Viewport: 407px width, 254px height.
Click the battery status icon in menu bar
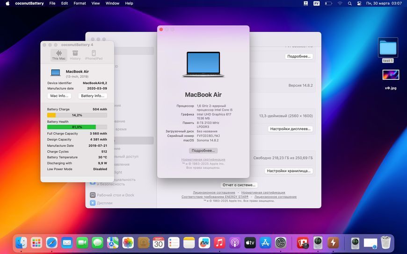(x=328, y=3)
